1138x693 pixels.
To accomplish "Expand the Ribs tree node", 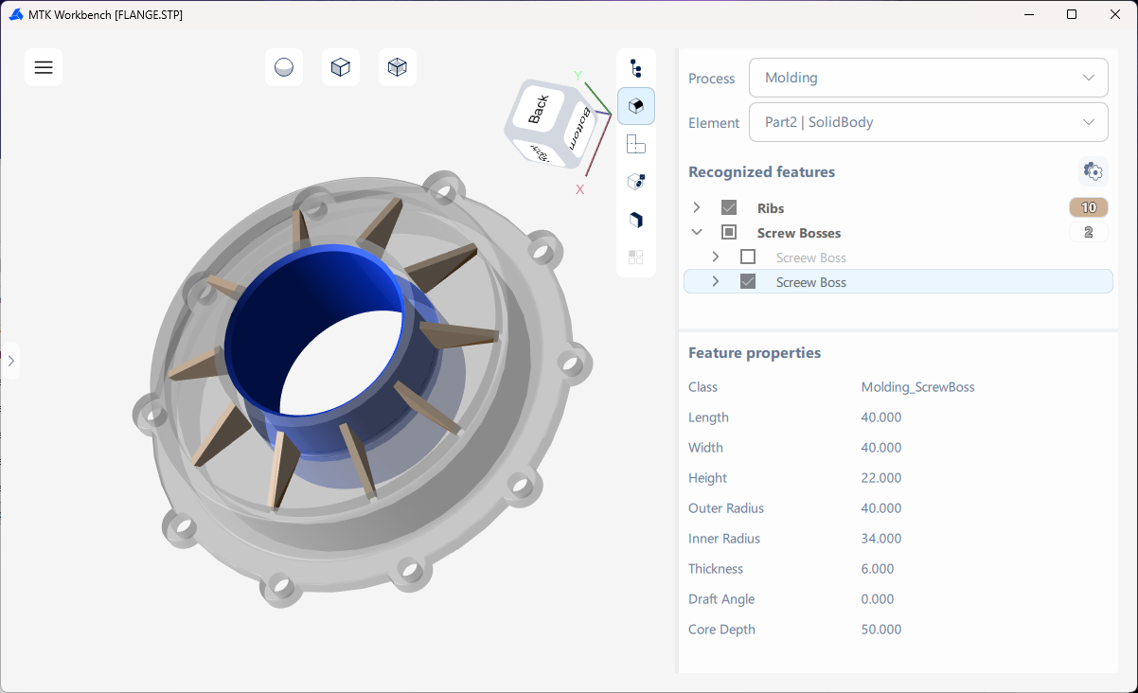I will point(697,207).
